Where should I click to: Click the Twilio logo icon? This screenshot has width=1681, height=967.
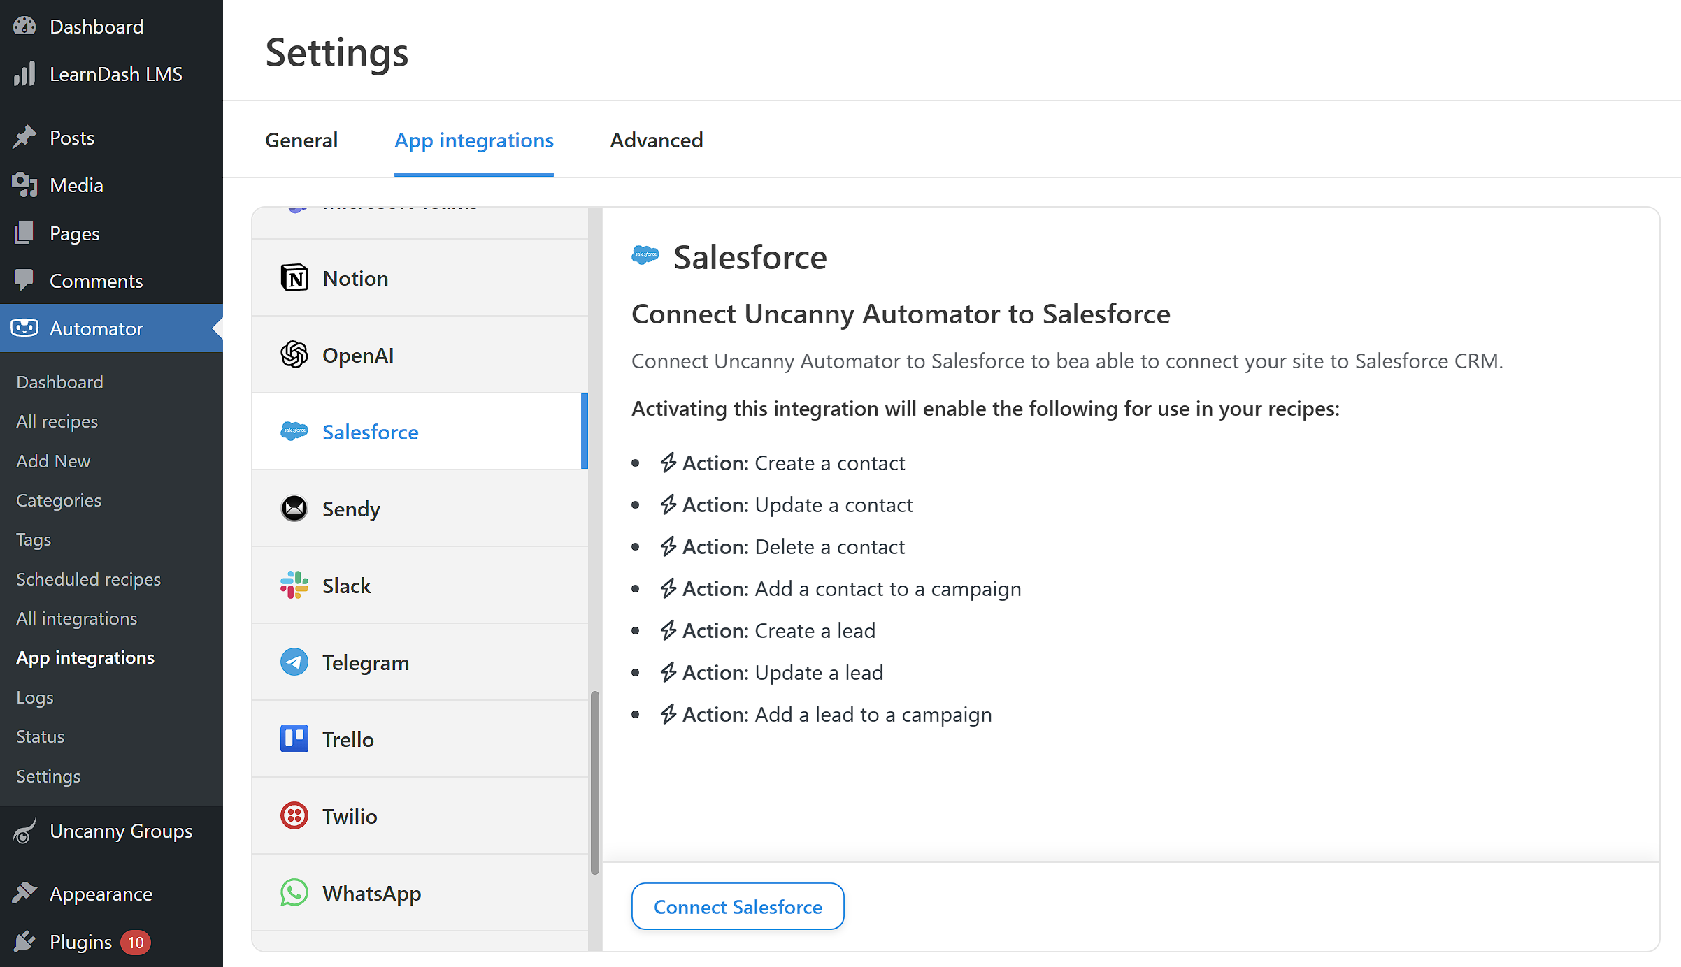click(x=294, y=816)
